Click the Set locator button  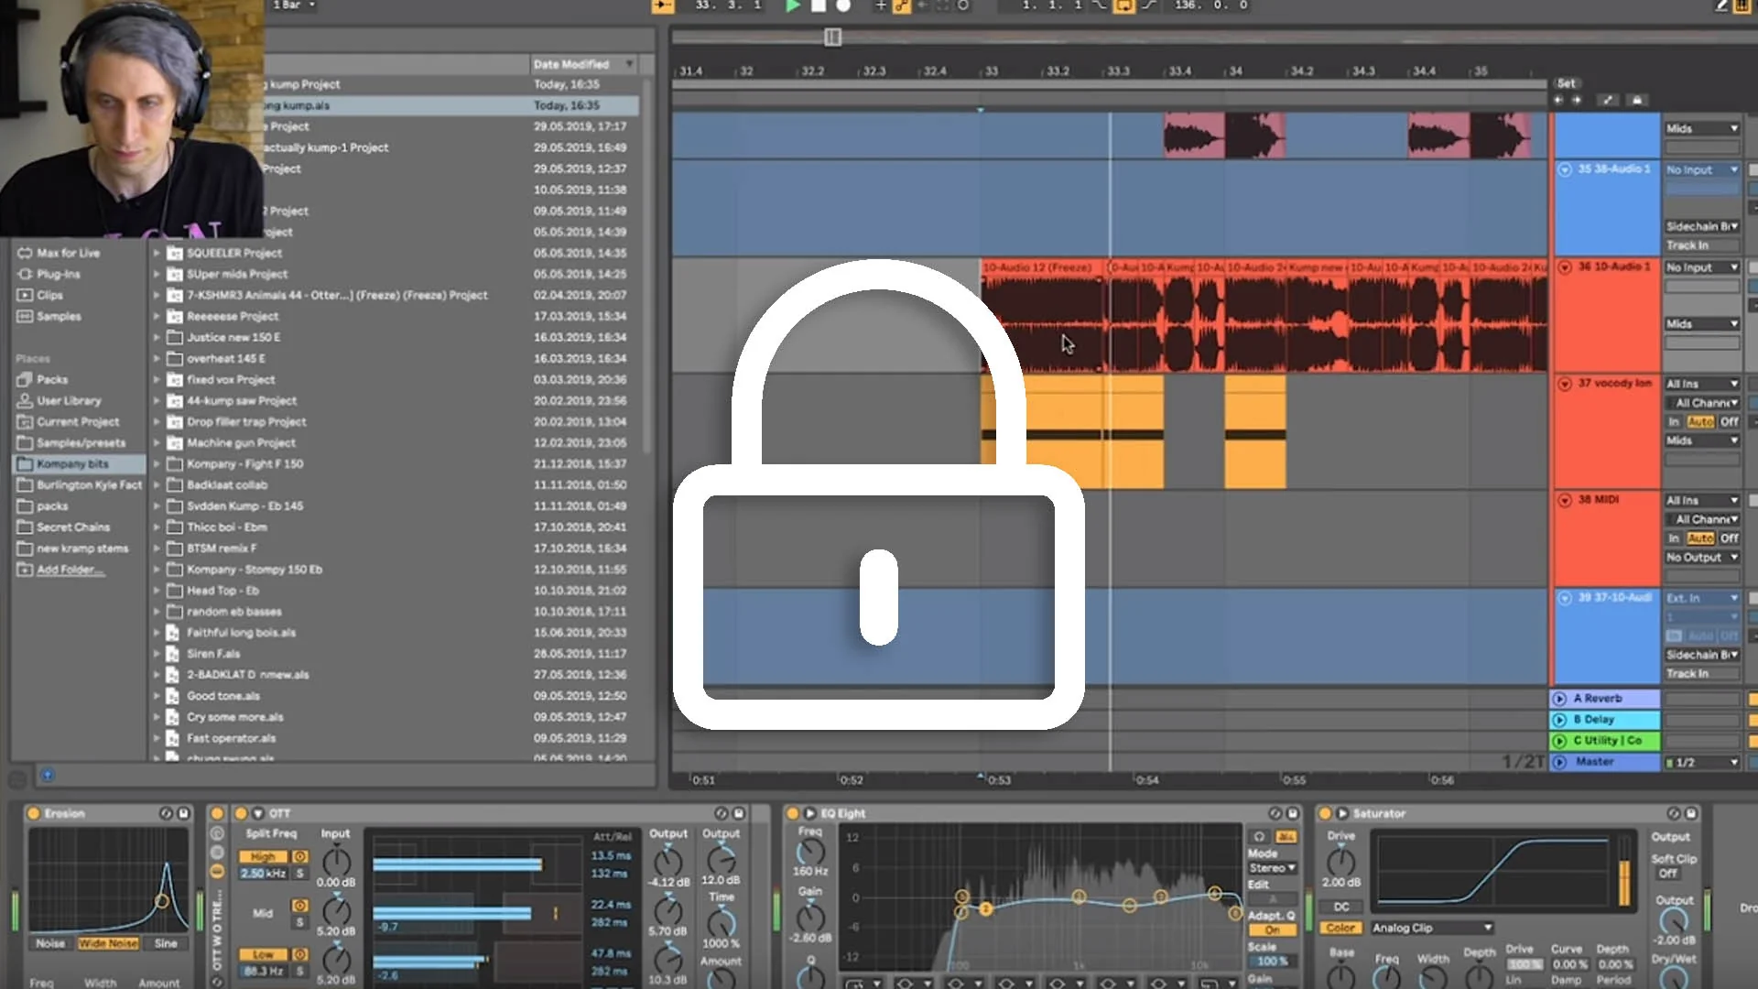click(x=1567, y=82)
